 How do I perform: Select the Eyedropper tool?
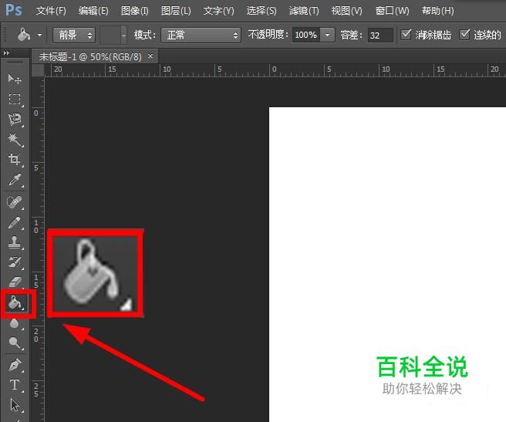15,180
